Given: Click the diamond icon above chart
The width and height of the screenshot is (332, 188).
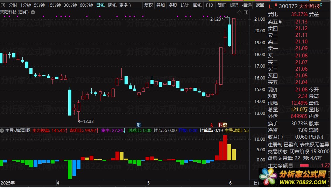Looking at the screenshot, I should [240, 13].
